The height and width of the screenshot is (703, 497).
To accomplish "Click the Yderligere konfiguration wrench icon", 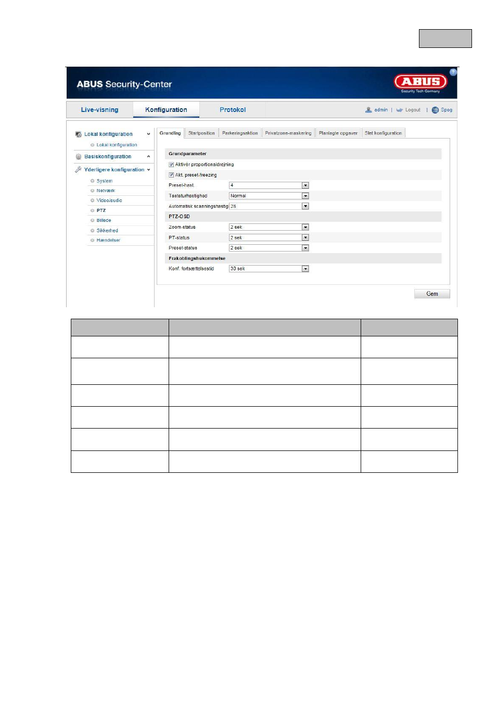I will [x=79, y=170].
